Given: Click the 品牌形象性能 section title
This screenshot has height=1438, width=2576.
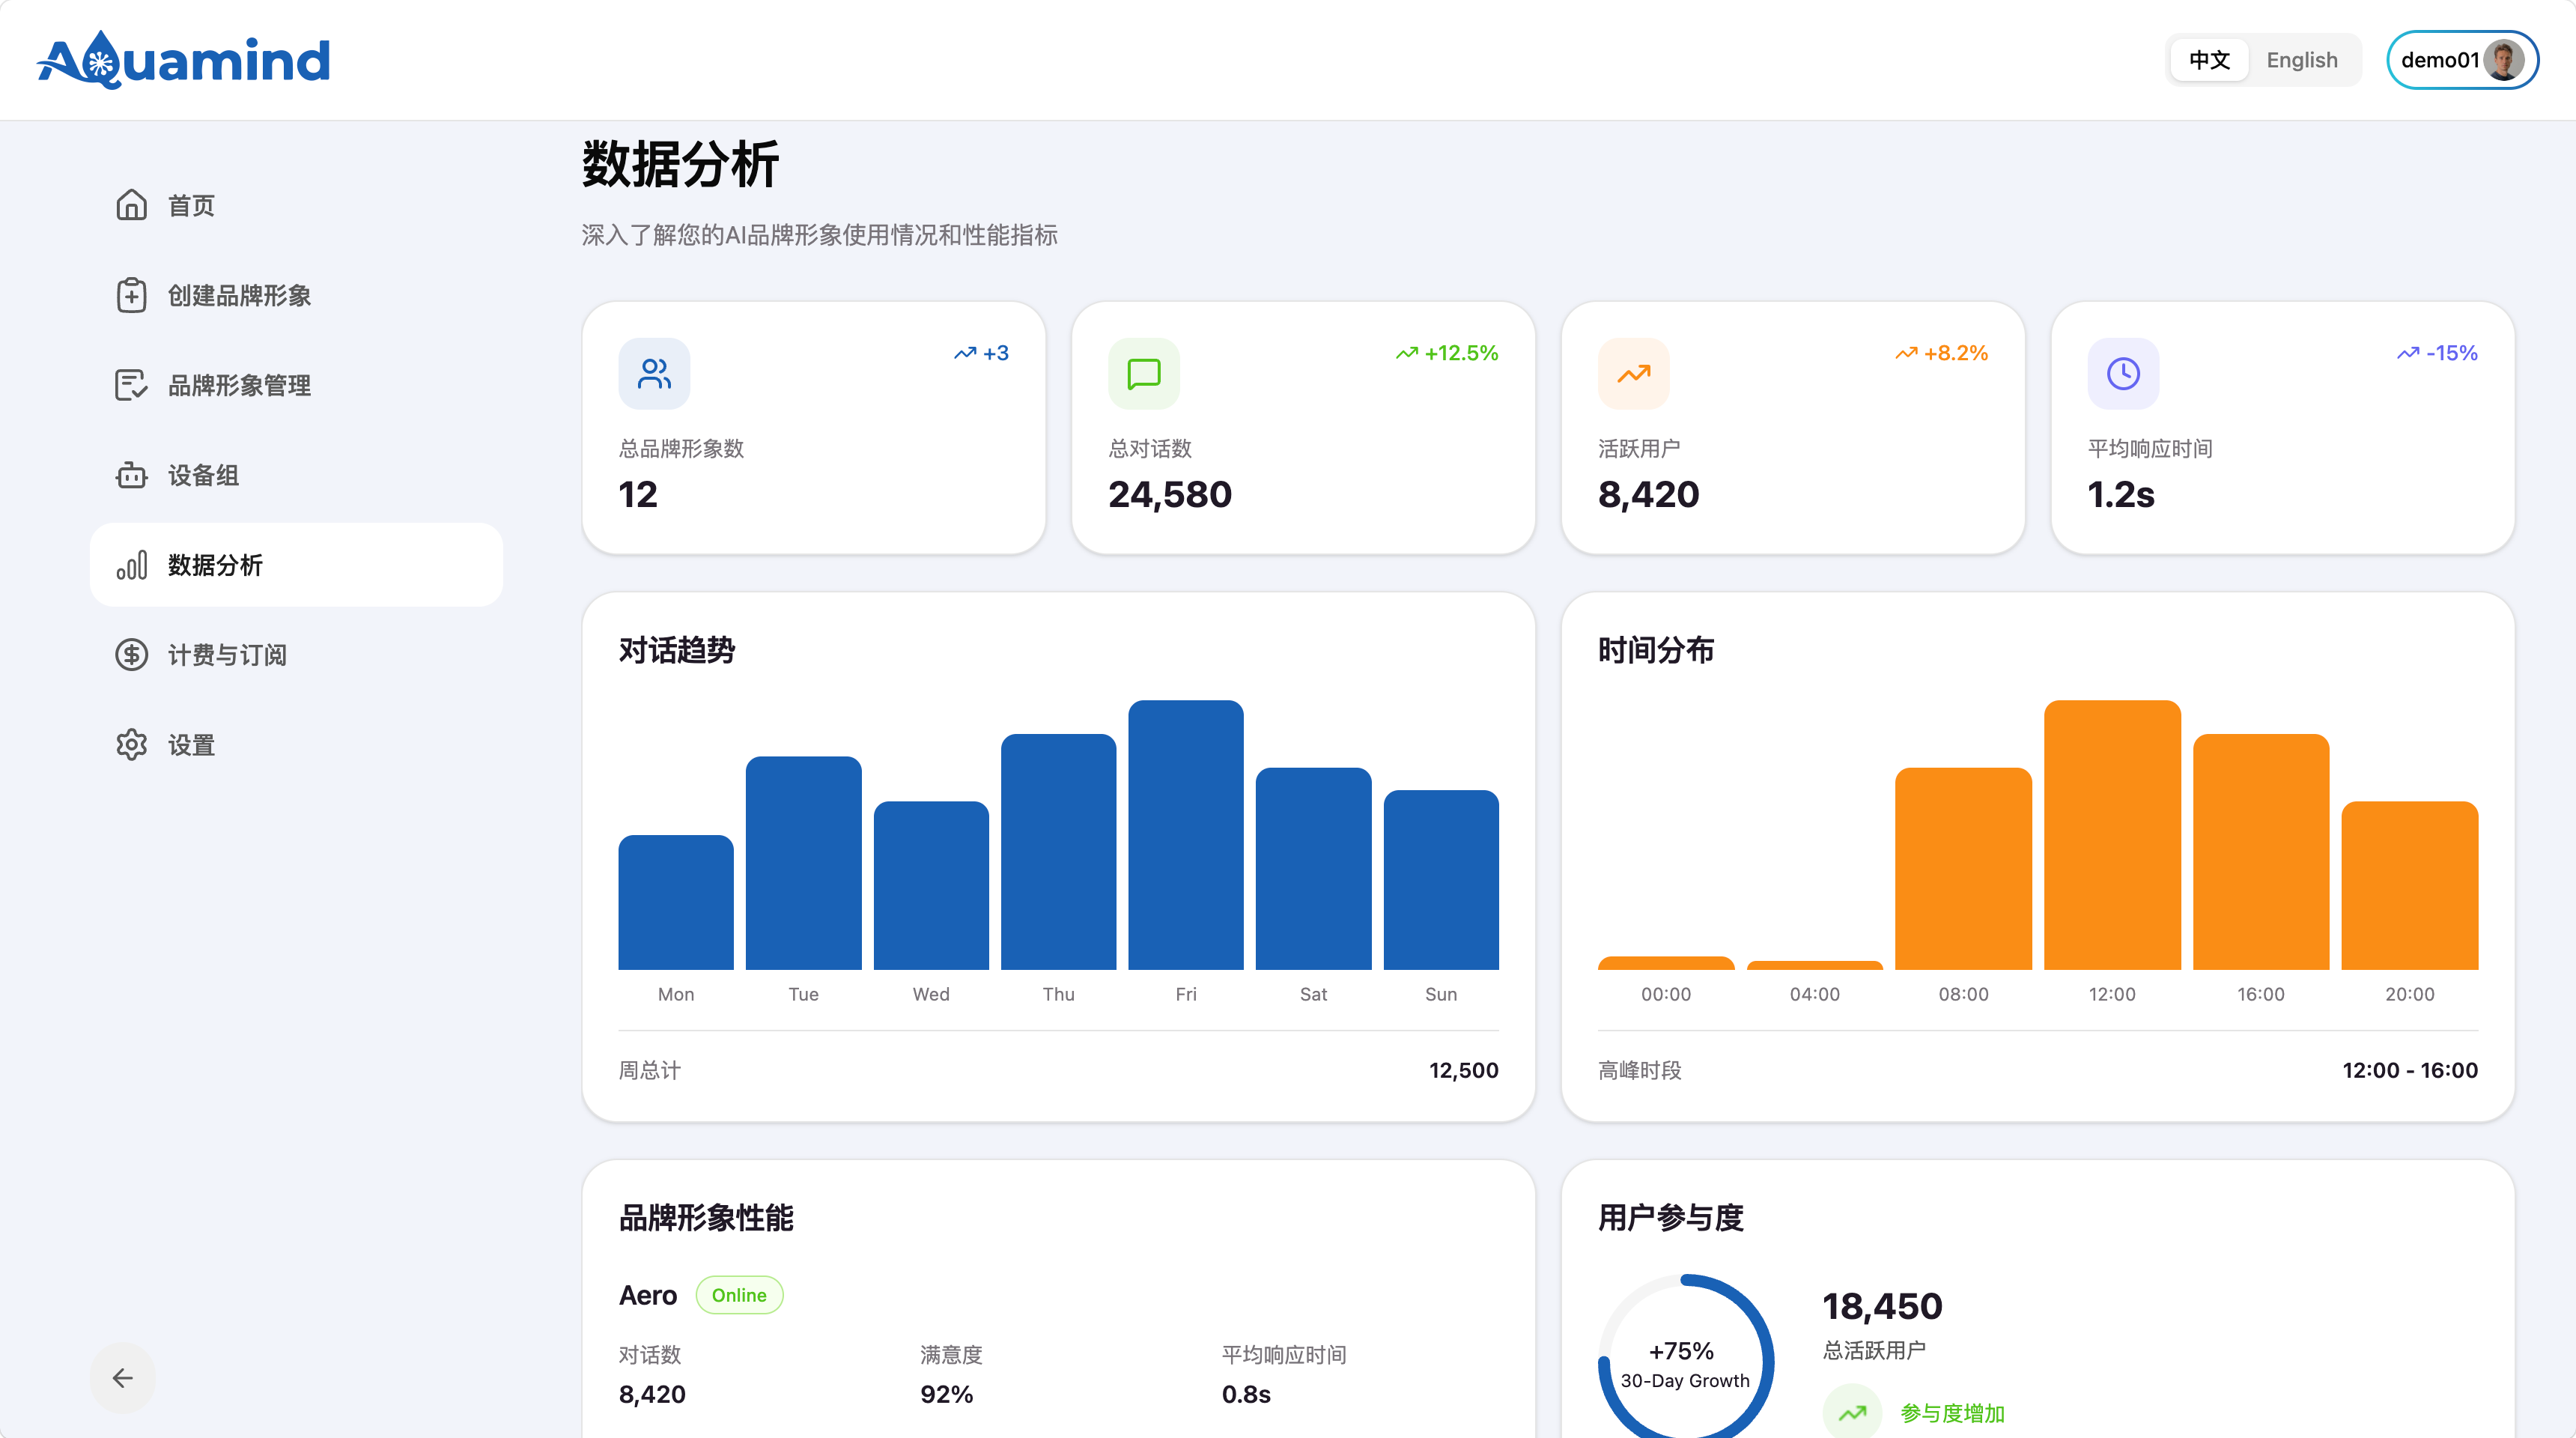Looking at the screenshot, I should click(x=706, y=1217).
